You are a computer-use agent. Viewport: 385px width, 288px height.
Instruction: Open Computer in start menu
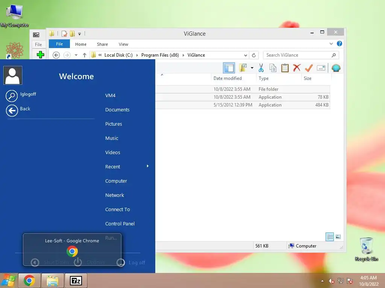click(116, 181)
